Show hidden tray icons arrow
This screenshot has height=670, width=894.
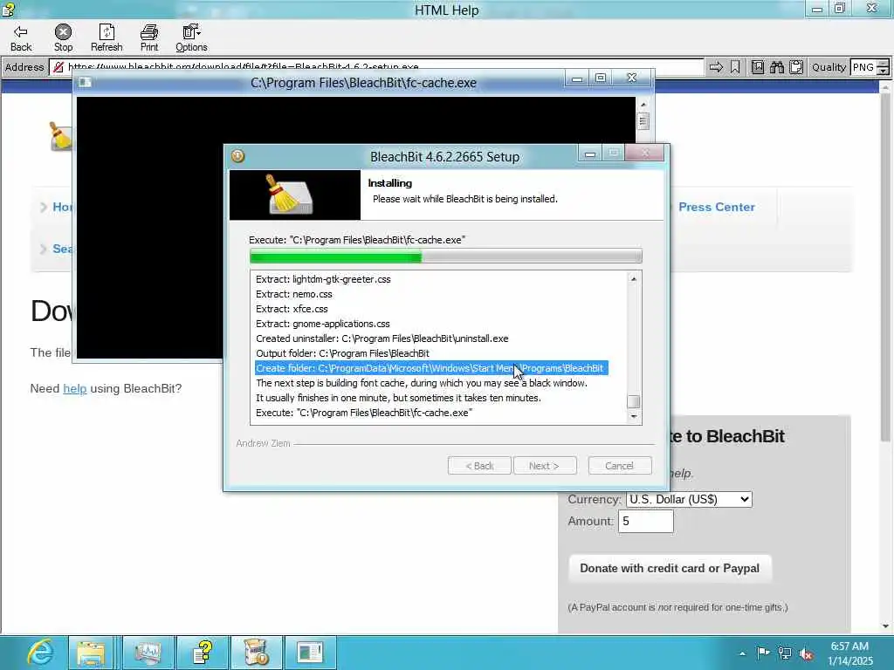[742, 654]
